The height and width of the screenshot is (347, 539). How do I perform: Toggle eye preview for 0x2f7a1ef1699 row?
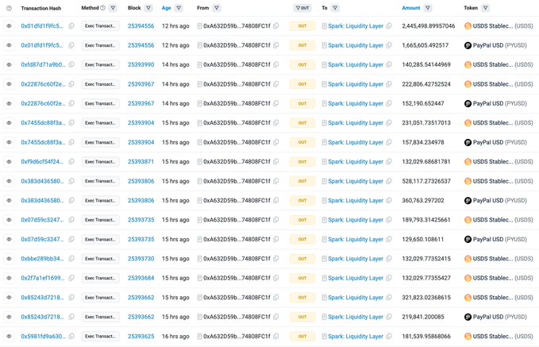pos(9,278)
